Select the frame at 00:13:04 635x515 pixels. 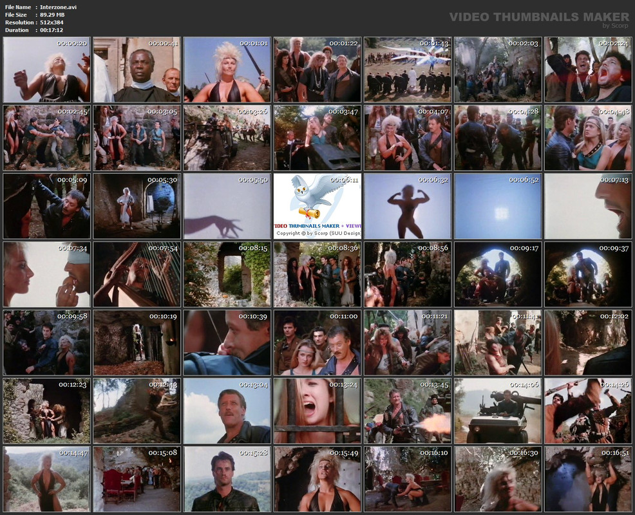pos(227,411)
